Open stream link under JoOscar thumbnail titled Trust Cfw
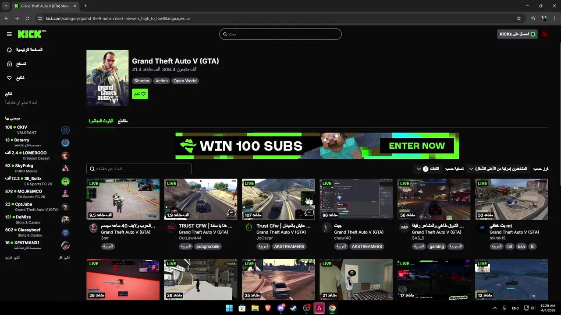The image size is (561, 315). click(283, 226)
